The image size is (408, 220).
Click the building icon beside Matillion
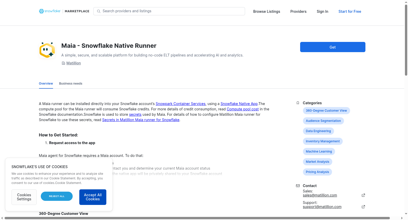coord(63,63)
